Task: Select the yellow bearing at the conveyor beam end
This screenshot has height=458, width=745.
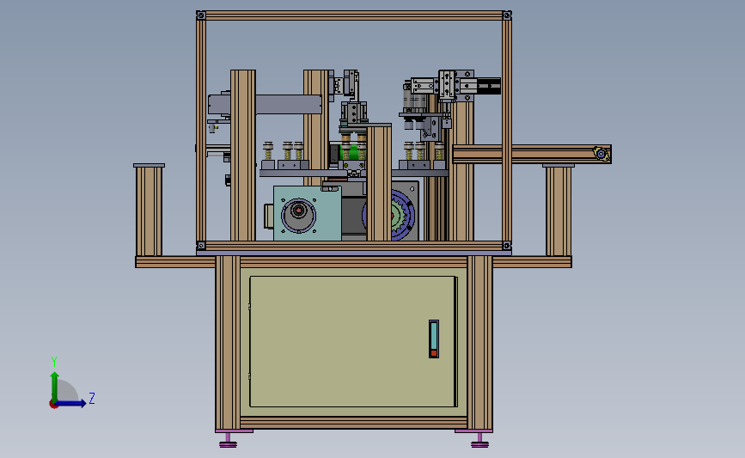Action: (x=601, y=154)
